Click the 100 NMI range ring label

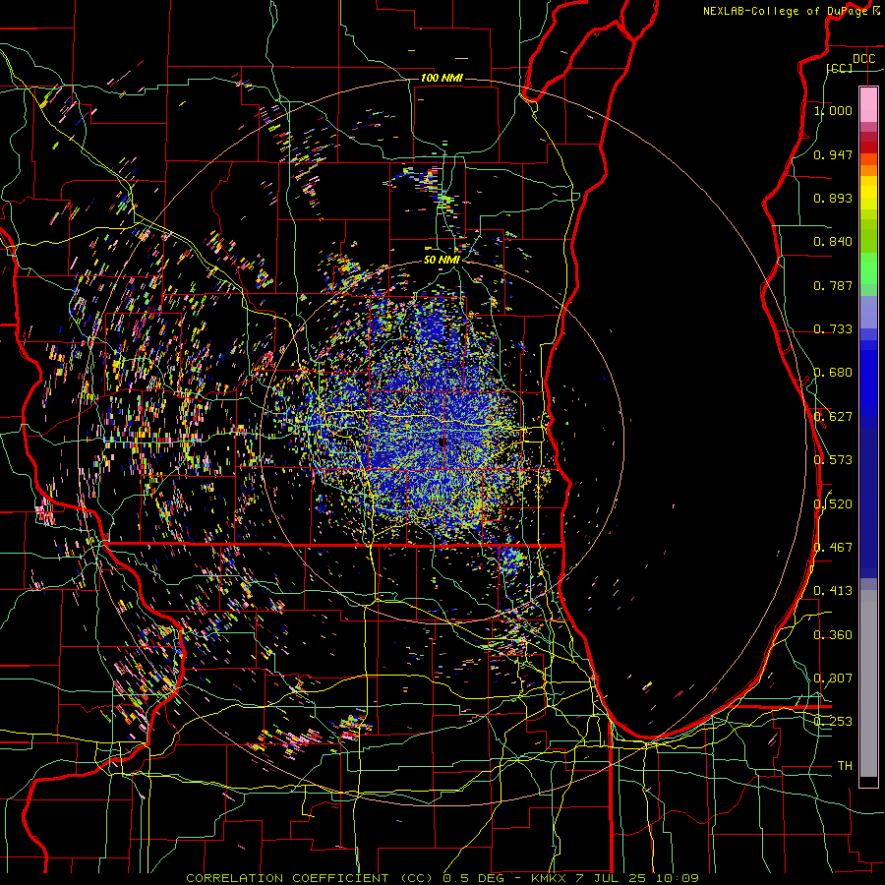click(x=442, y=78)
